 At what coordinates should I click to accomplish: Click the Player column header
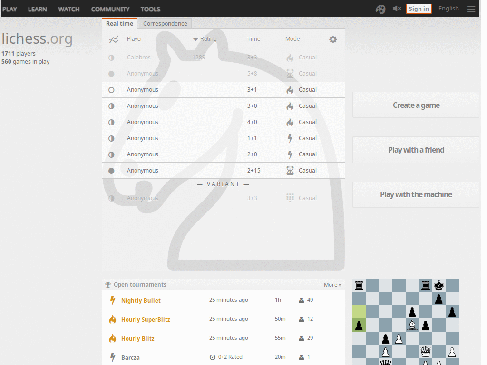[x=135, y=39]
